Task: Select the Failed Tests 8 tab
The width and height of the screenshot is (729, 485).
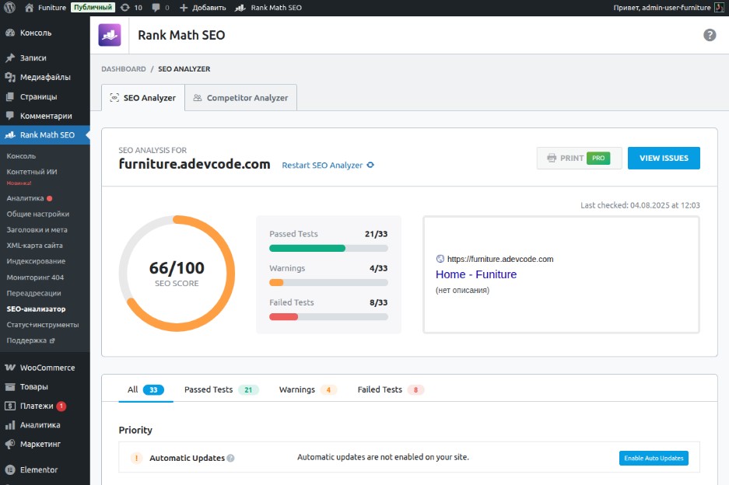Action: (391, 389)
